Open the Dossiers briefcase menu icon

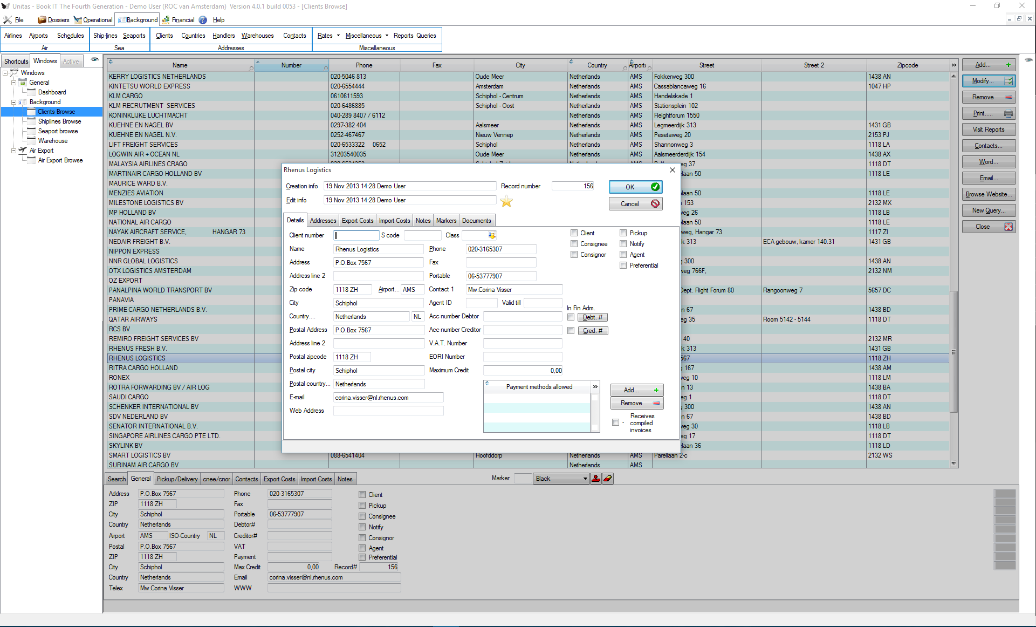(42, 20)
